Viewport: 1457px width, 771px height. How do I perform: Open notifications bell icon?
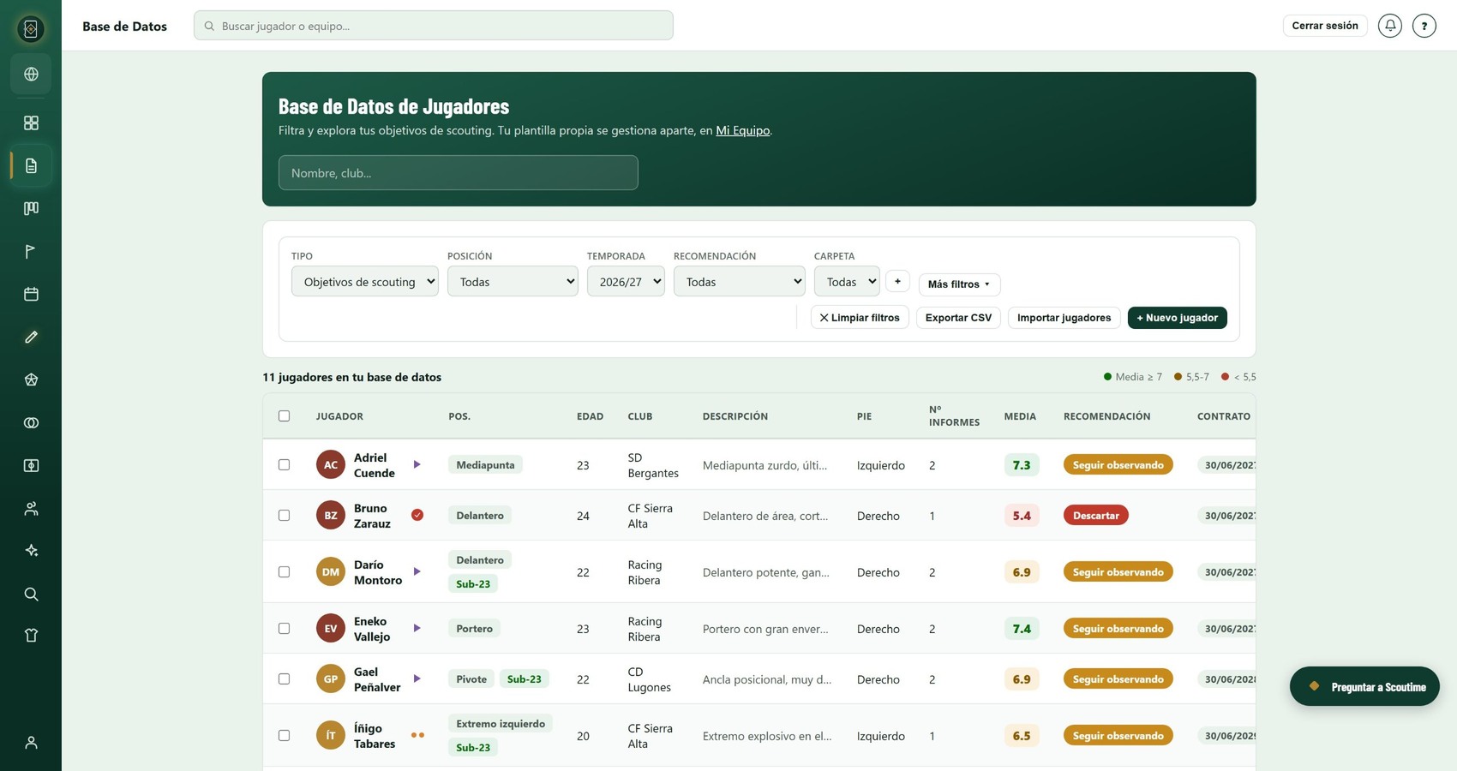(1389, 26)
